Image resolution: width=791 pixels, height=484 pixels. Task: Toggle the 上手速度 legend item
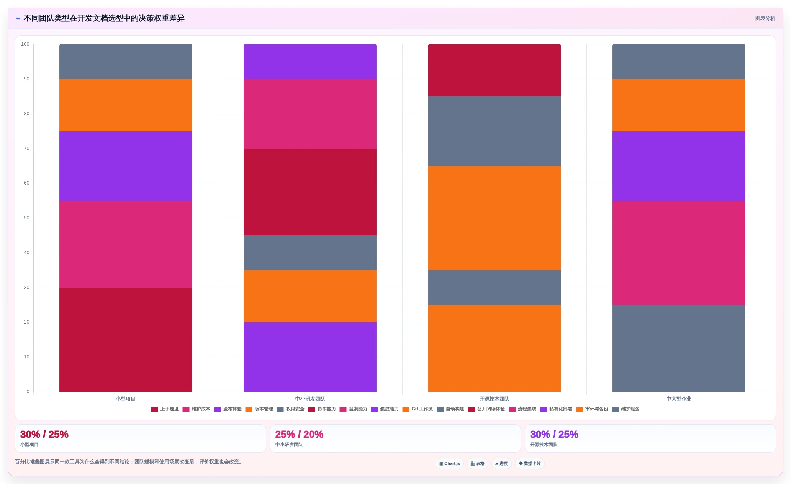coord(165,409)
